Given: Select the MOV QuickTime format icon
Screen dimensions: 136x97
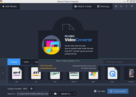Looking at the screenshot, I should 112,73.
